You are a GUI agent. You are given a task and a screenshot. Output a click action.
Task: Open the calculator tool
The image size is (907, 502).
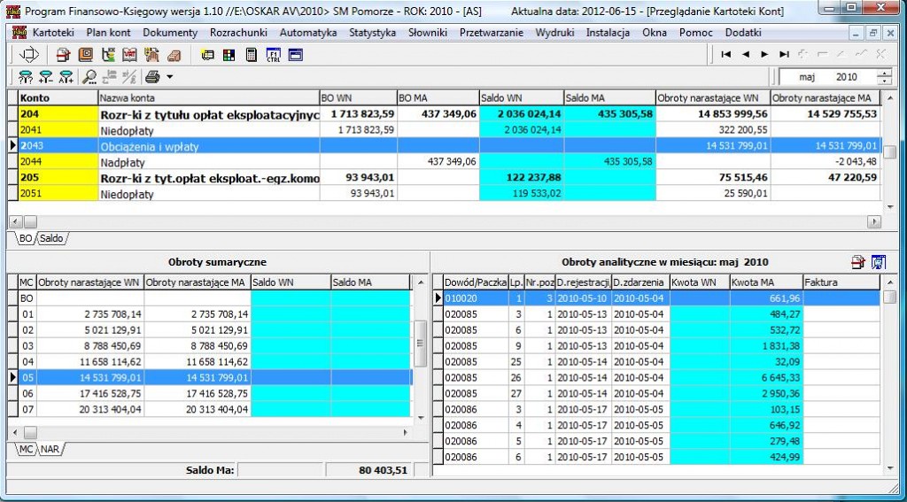point(251,55)
